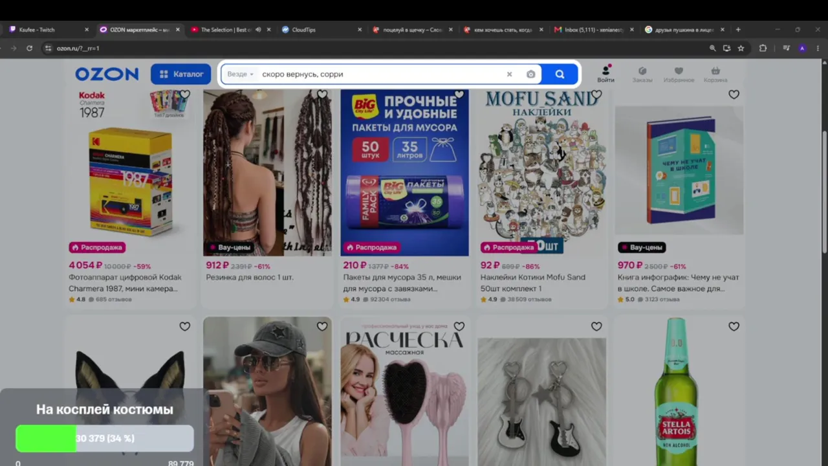This screenshot has width=828, height=466.
Task: Favorite the Пакеты для мусора product
Action: point(459,94)
